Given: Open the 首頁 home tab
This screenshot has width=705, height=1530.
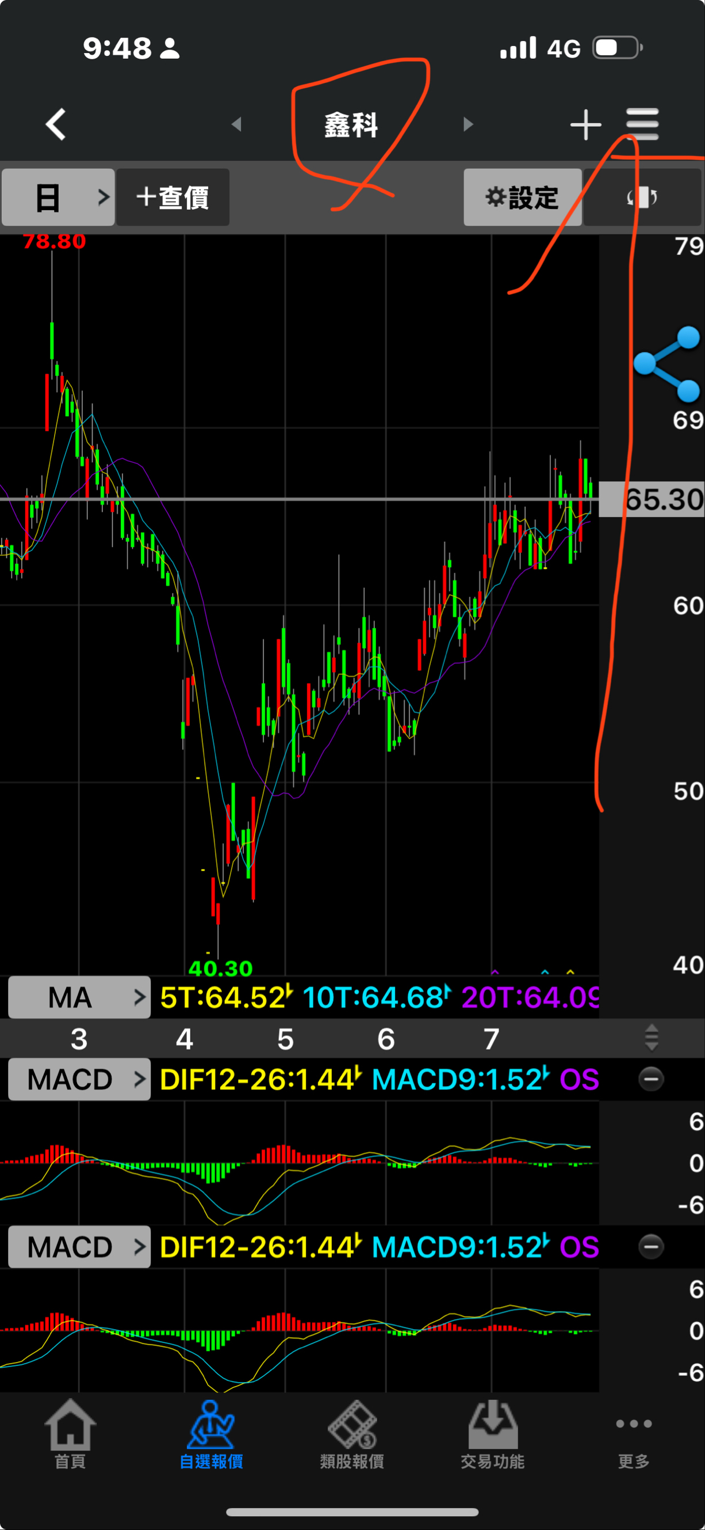Looking at the screenshot, I should point(70,1435).
